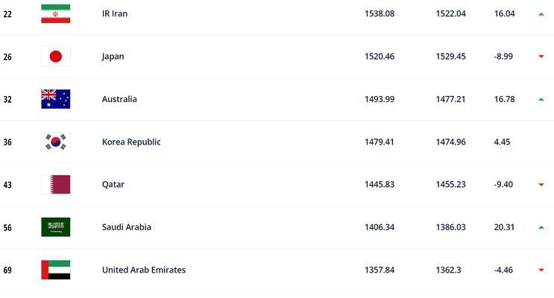Open the IR Iran team link

(x=115, y=13)
